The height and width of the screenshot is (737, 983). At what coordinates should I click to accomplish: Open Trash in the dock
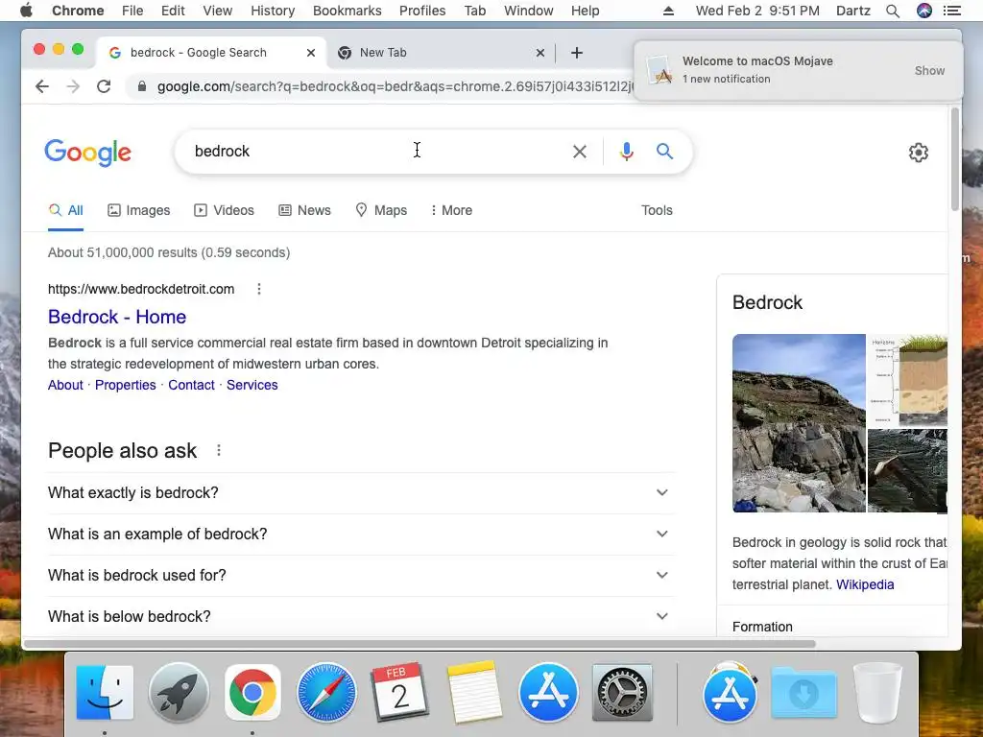click(877, 693)
